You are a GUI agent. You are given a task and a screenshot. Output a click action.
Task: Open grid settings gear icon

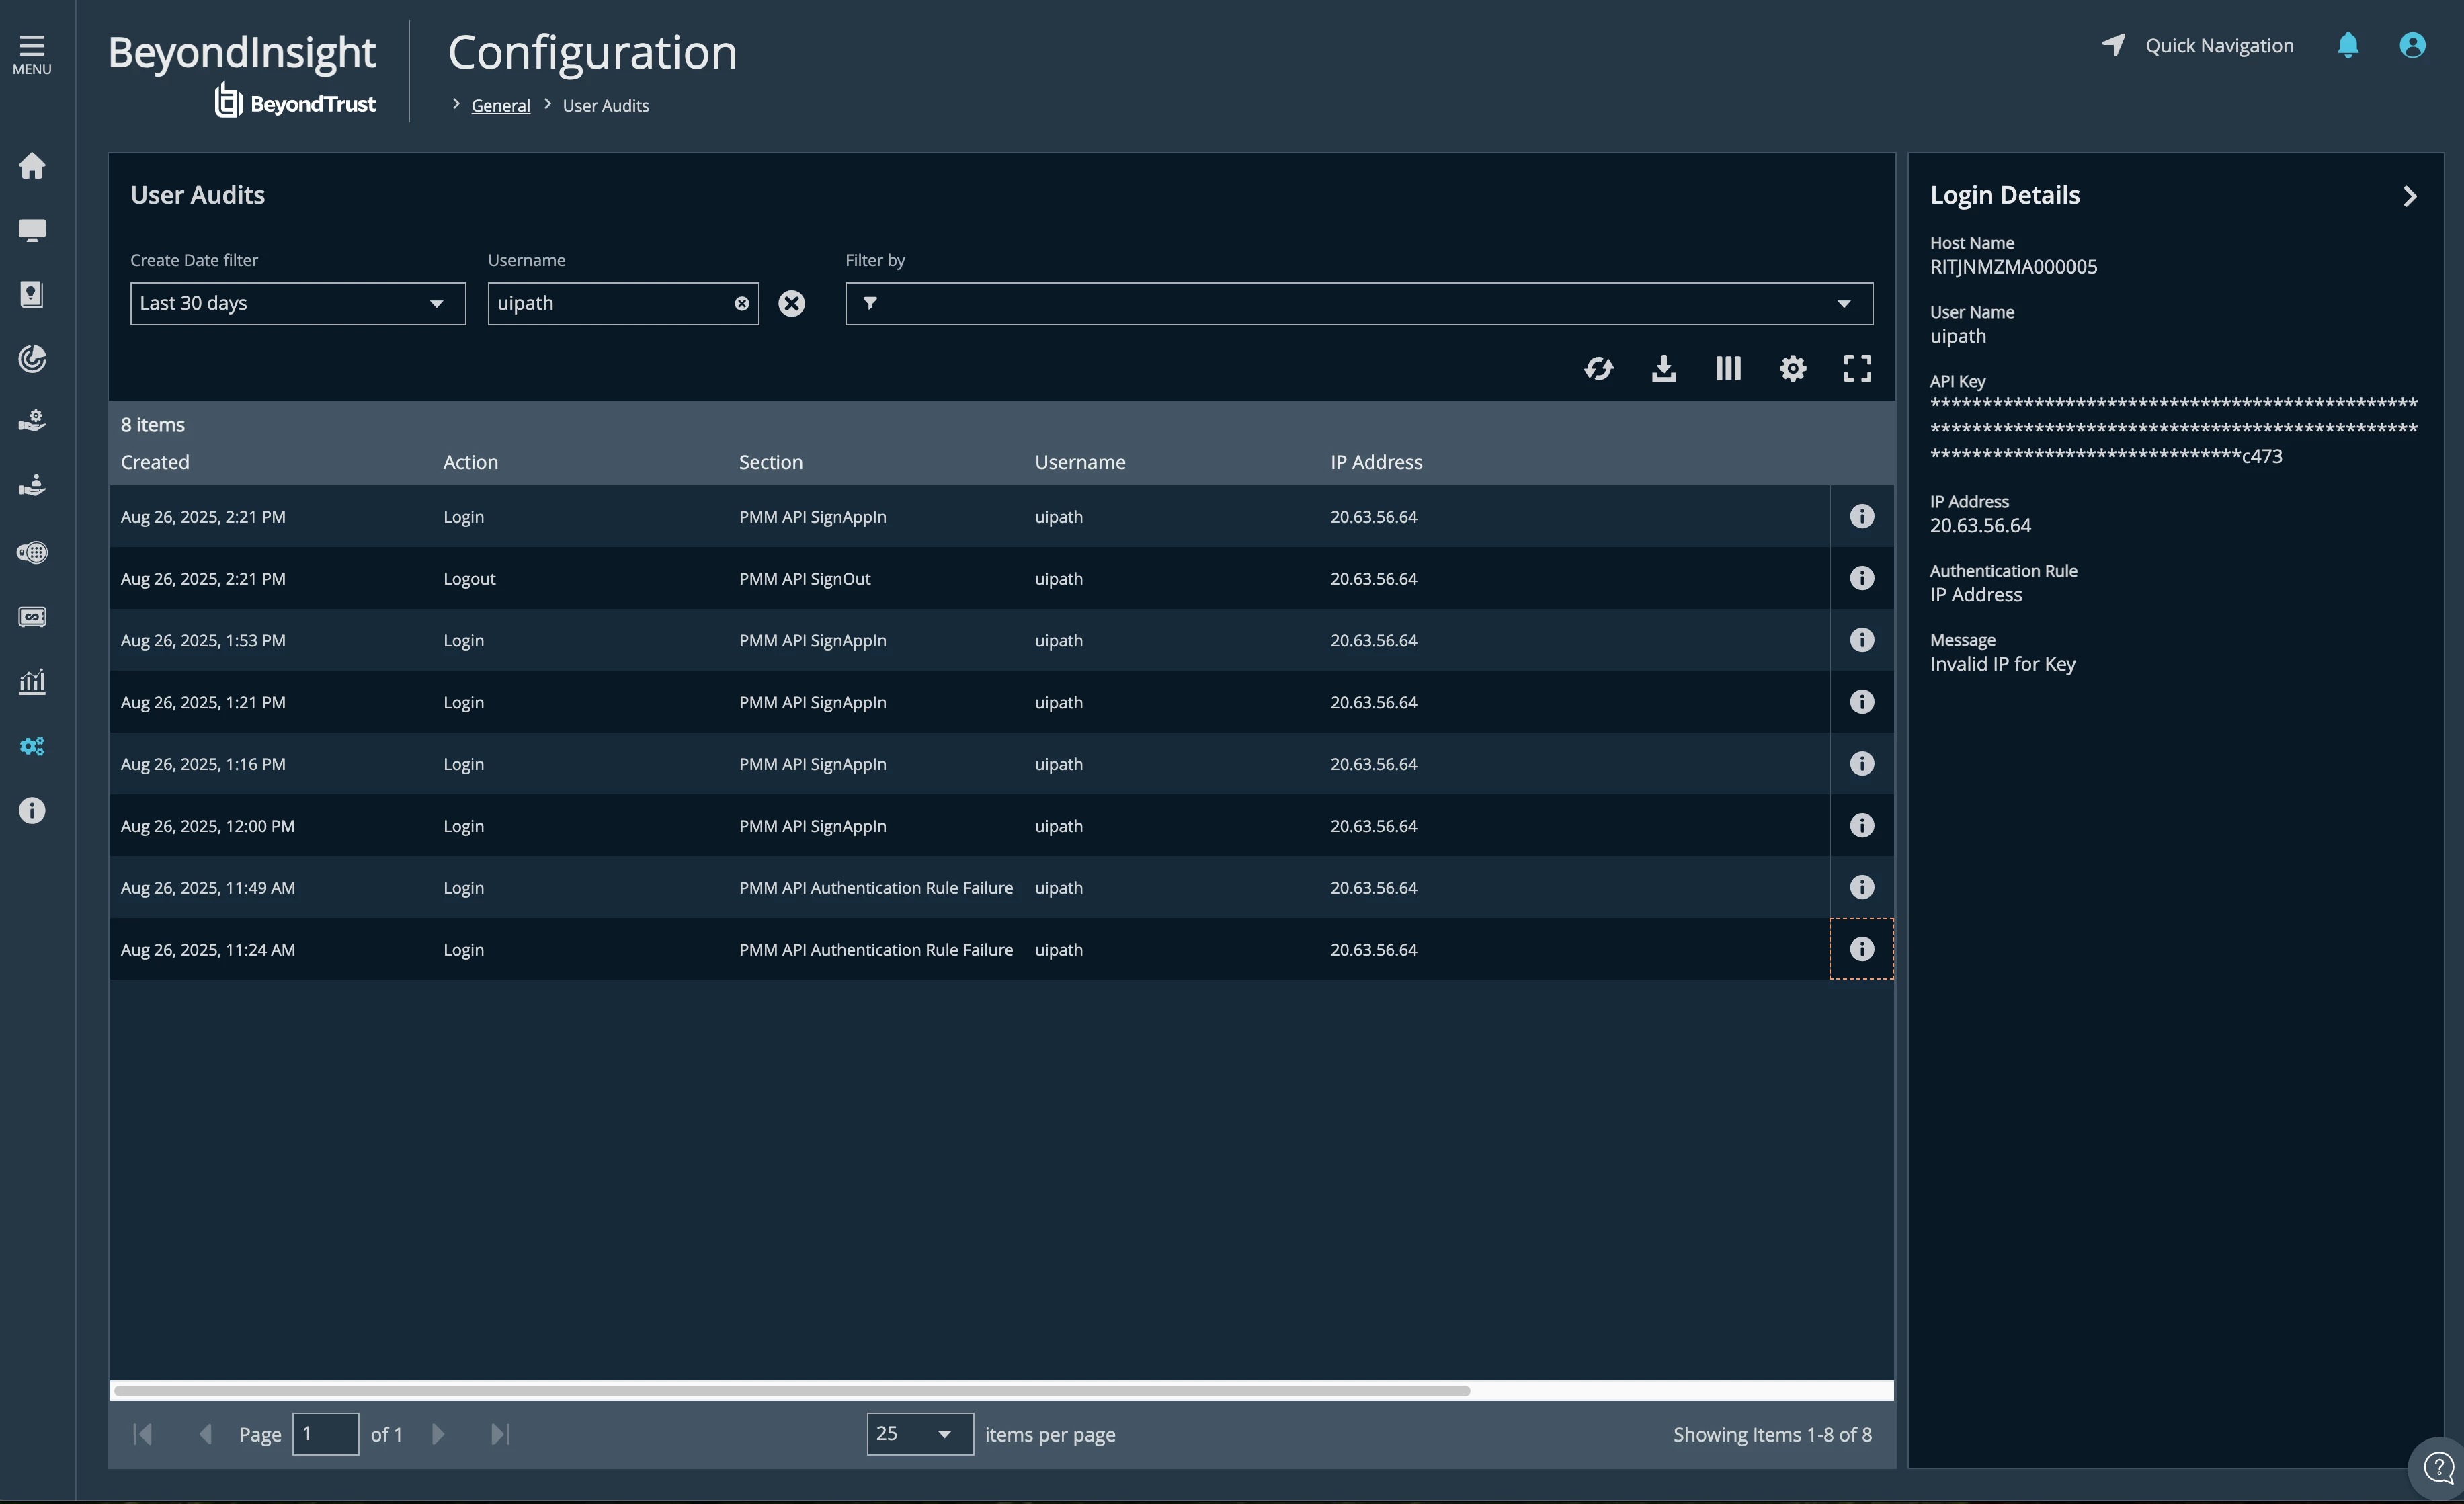1792,369
